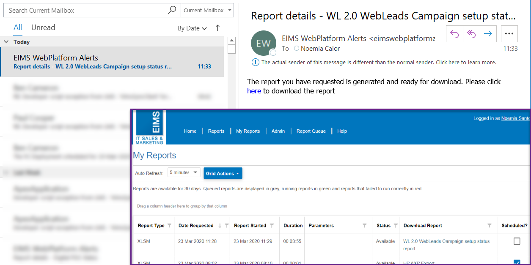This screenshot has height=265, width=531.
Task: Click the Report Type column header
Action: [x=151, y=226]
